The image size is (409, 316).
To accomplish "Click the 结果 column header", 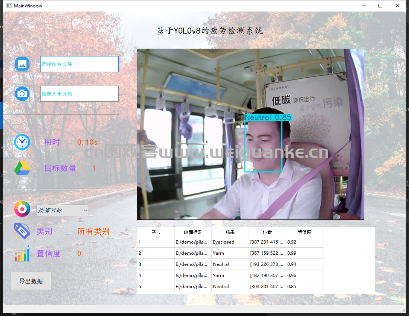I will tap(230, 232).
